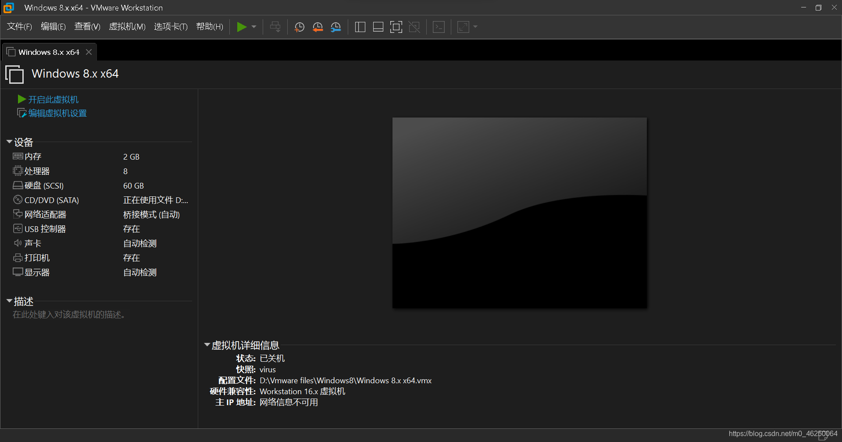Click the 声卡 sound card icon
Viewport: 842px width, 442px height.
pyautogui.click(x=18, y=243)
